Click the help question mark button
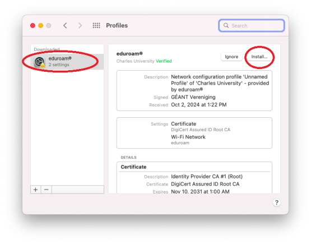The height and width of the screenshot is (244, 311). 276,202
